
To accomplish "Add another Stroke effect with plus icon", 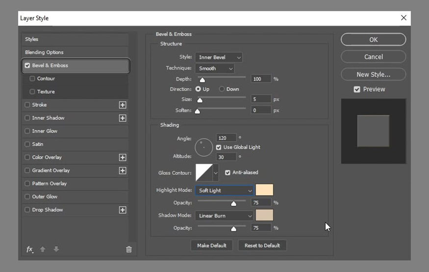I will pyautogui.click(x=123, y=105).
